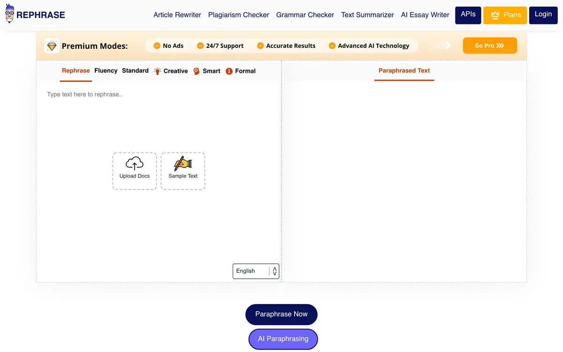
Task: Click the Rephrase mascot logo
Action: click(10, 14)
